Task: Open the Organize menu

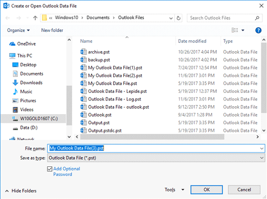Action: click(18, 30)
